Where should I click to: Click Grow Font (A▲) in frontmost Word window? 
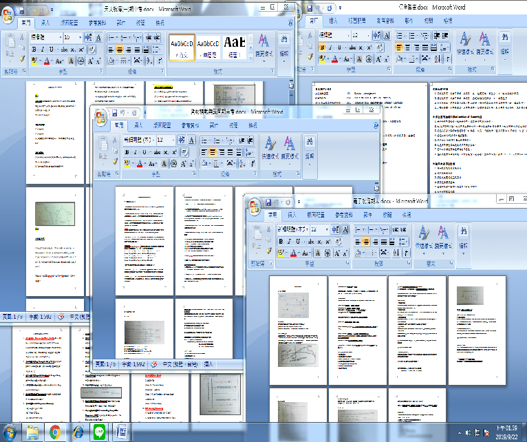(336, 253)
